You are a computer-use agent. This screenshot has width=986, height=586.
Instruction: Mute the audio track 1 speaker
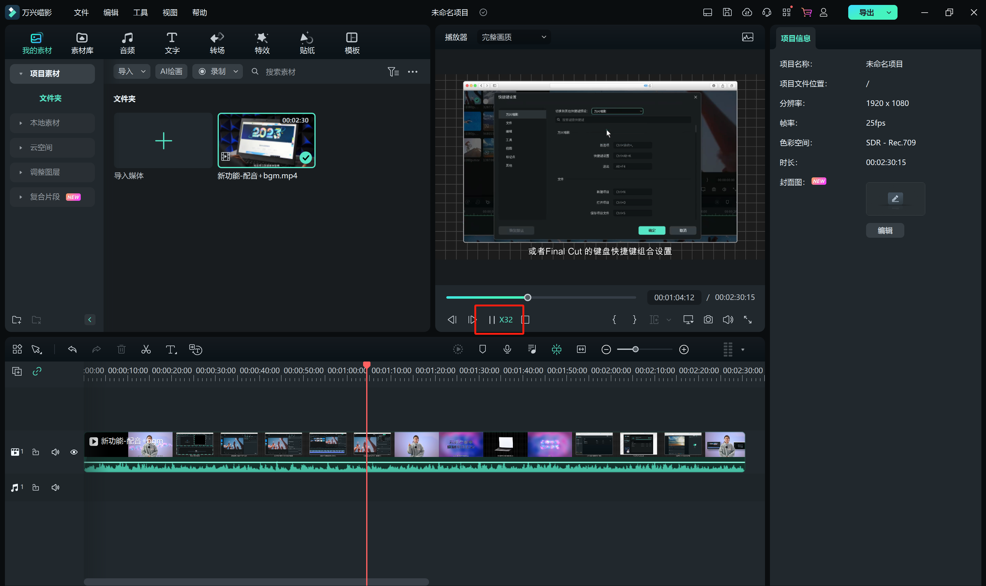tap(55, 487)
